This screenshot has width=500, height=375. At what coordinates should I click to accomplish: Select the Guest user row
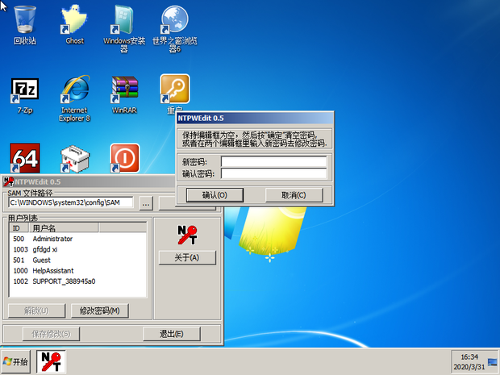pyautogui.click(x=77, y=260)
